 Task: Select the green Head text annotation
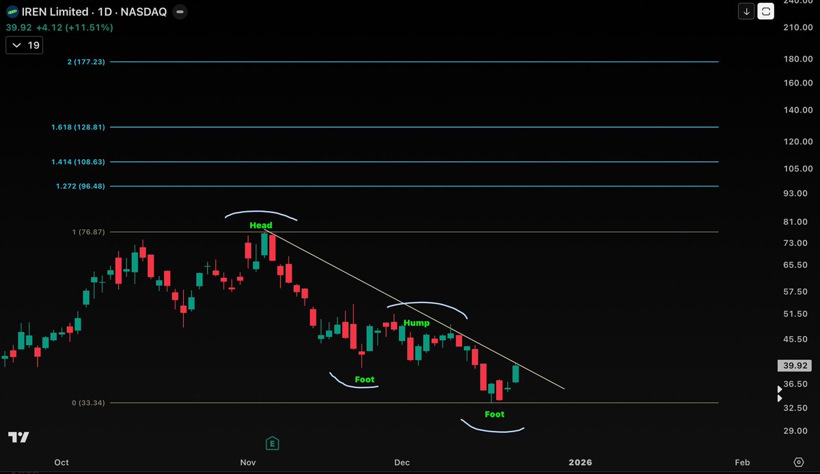[x=260, y=225]
